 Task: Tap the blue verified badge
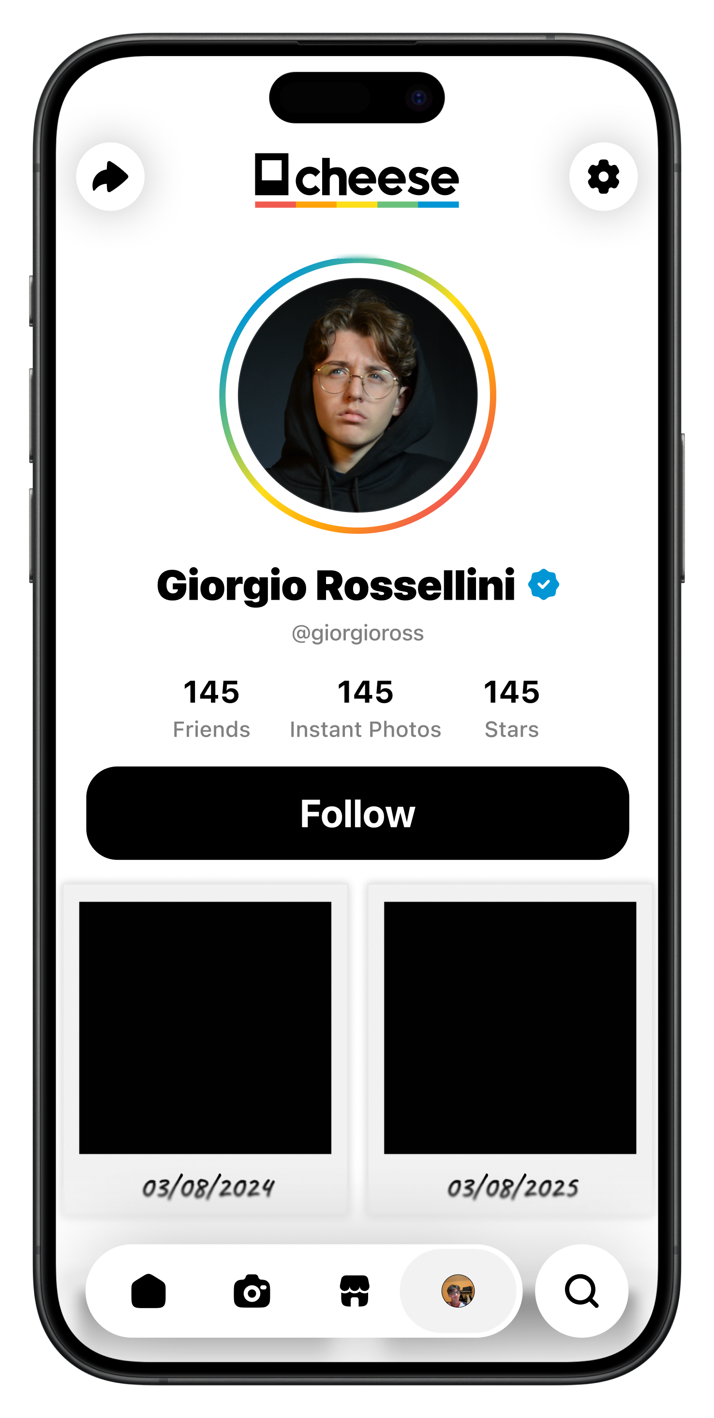coord(543,585)
